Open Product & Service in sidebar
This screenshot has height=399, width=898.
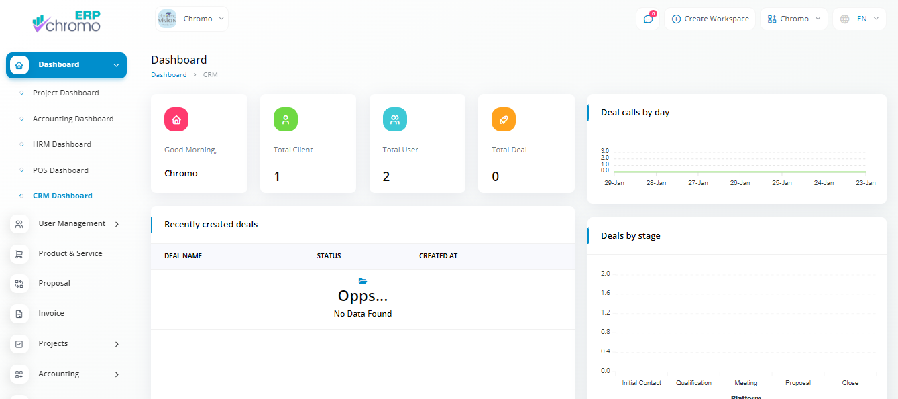click(x=70, y=253)
